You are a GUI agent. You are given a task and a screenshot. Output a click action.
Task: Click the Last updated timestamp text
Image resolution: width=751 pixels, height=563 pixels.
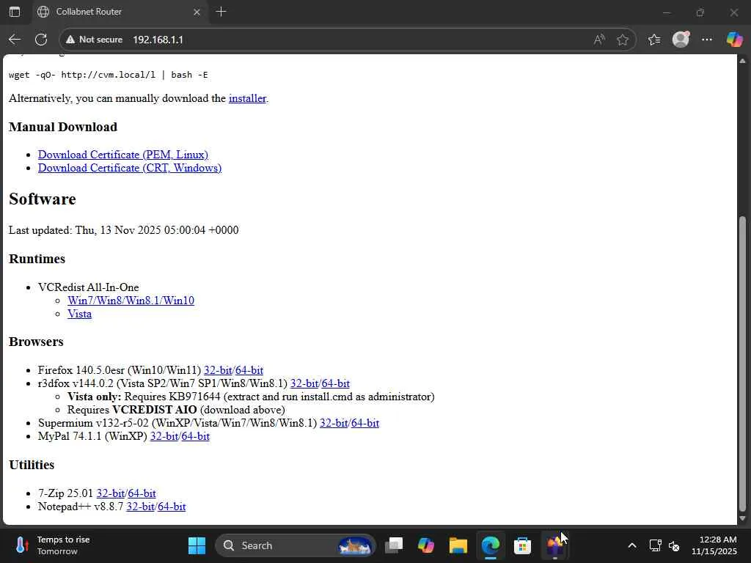tap(123, 230)
